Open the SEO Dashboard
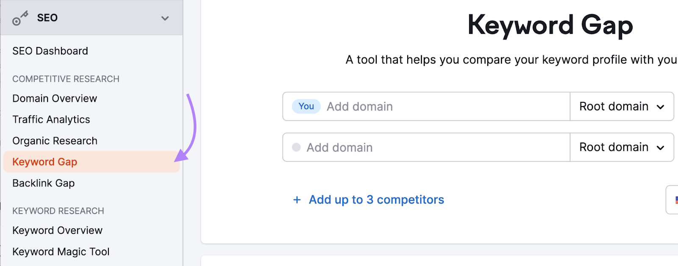 pyautogui.click(x=50, y=51)
